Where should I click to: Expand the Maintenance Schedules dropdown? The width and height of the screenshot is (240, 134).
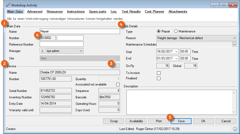(234, 44)
